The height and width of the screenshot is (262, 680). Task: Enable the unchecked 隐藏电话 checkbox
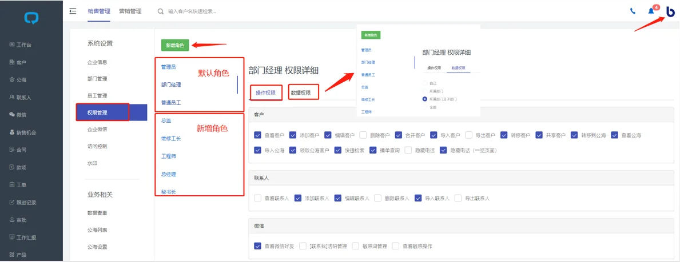pos(408,150)
